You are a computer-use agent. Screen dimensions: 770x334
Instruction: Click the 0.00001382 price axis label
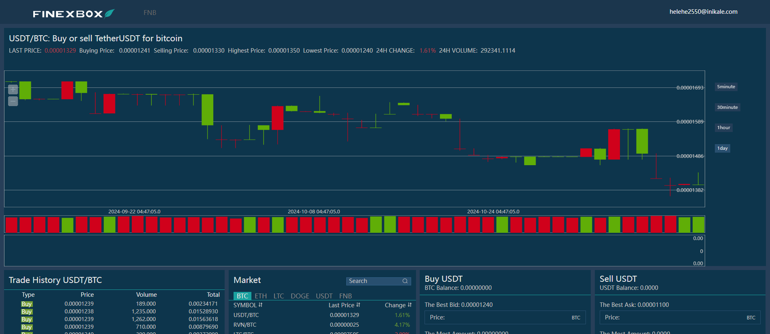(690, 190)
